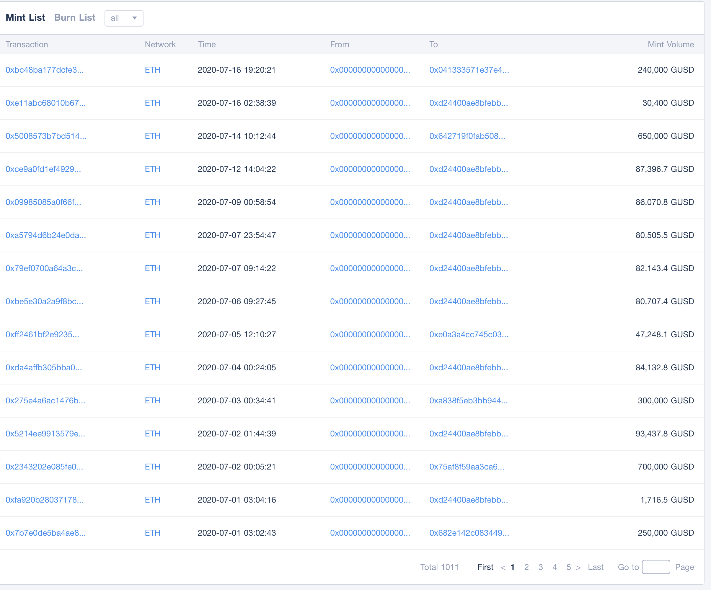Click ETH network in 2020-07-16 19:20:21 row
This screenshot has width=711, height=590.
coord(153,70)
